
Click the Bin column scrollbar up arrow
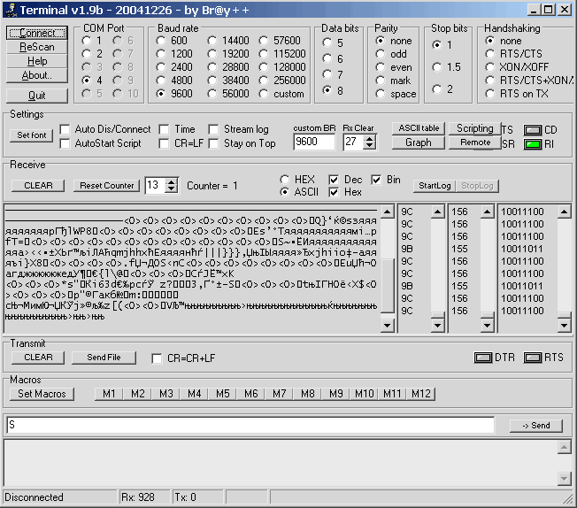(564, 212)
